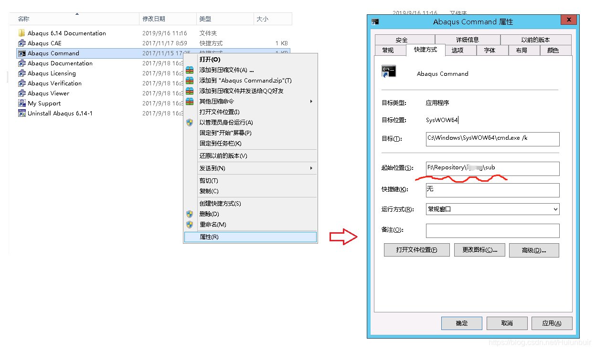Click the cmd shortcut icon in properties dialog
The image size is (596, 351).
(389, 72)
